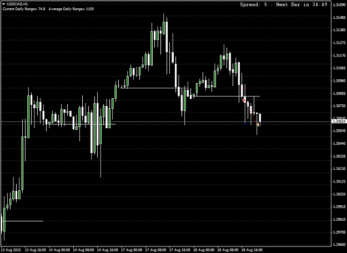Viewport: 347px width, 253px height.
Task: Click the USDCAD,H1 chart title
Action: point(17,4)
